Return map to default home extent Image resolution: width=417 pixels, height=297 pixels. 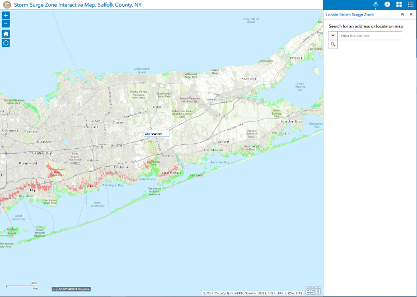6,34
